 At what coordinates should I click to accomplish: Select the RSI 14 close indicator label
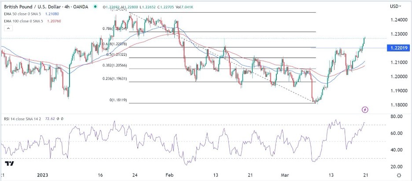coord(23,119)
